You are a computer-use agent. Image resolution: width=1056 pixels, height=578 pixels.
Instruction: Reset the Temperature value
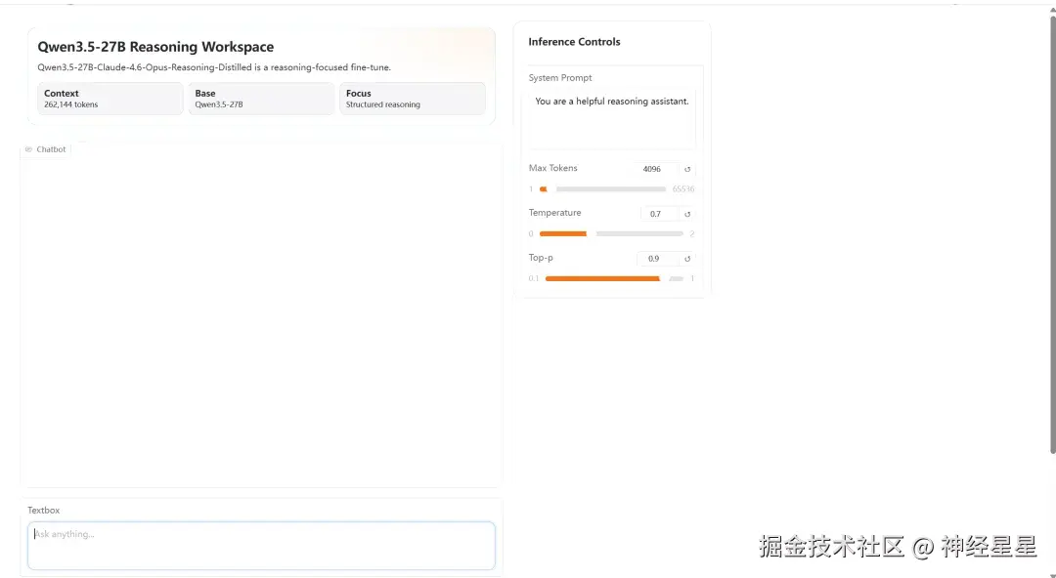[x=687, y=214]
